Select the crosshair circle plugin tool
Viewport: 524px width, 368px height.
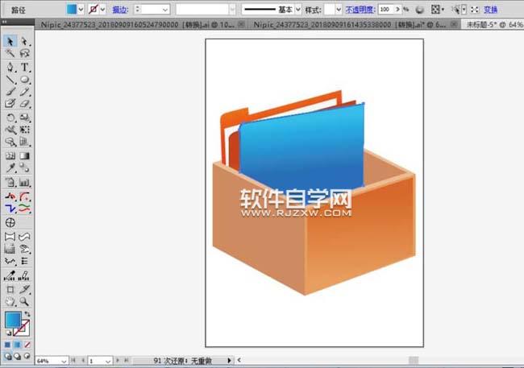pos(10,222)
